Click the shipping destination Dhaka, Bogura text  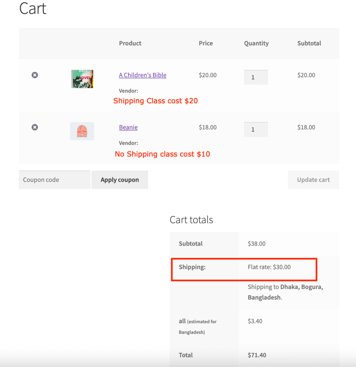pos(302,287)
